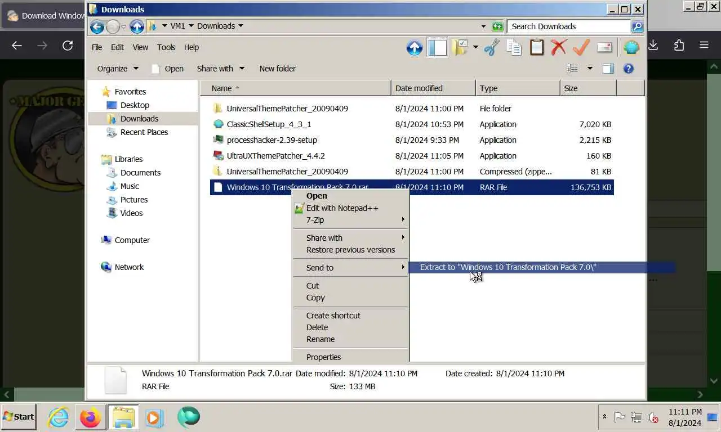Switch to Firefox on the taskbar
Viewport: 721px width, 432px height.
coord(90,417)
